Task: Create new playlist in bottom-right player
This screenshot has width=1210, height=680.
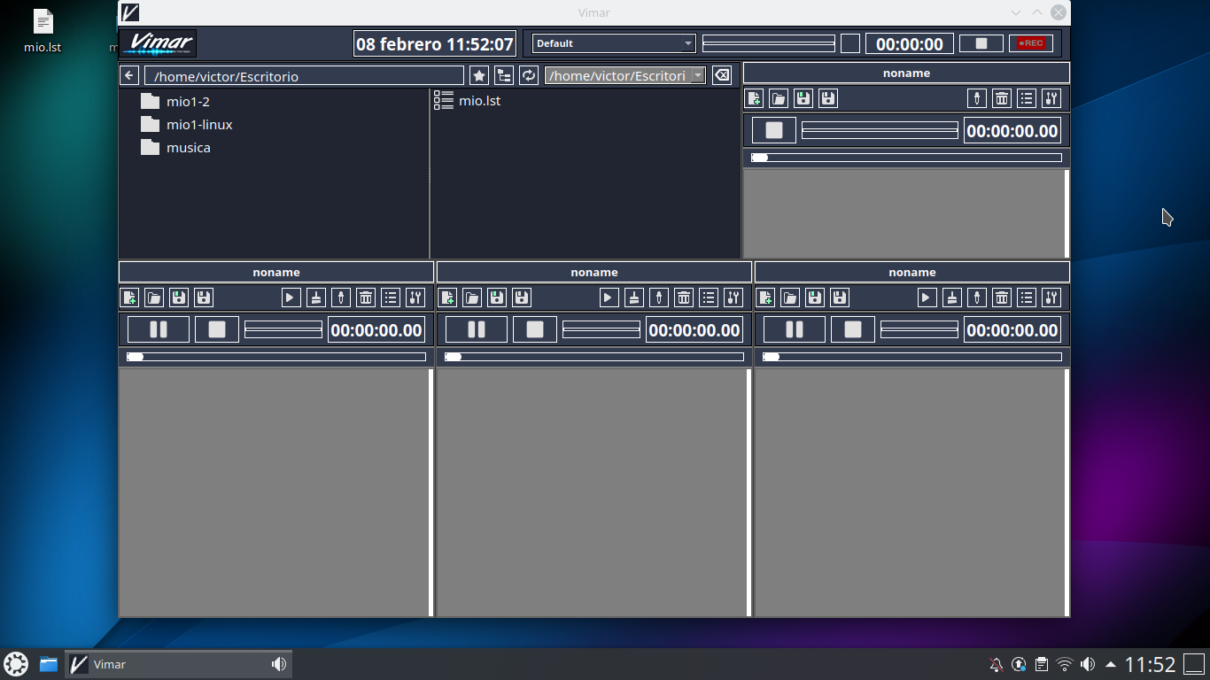Action: pos(766,297)
